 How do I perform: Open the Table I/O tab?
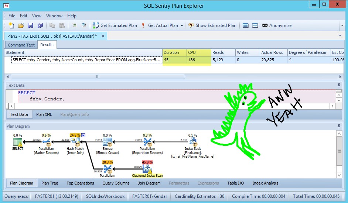pyautogui.click(x=235, y=183)
